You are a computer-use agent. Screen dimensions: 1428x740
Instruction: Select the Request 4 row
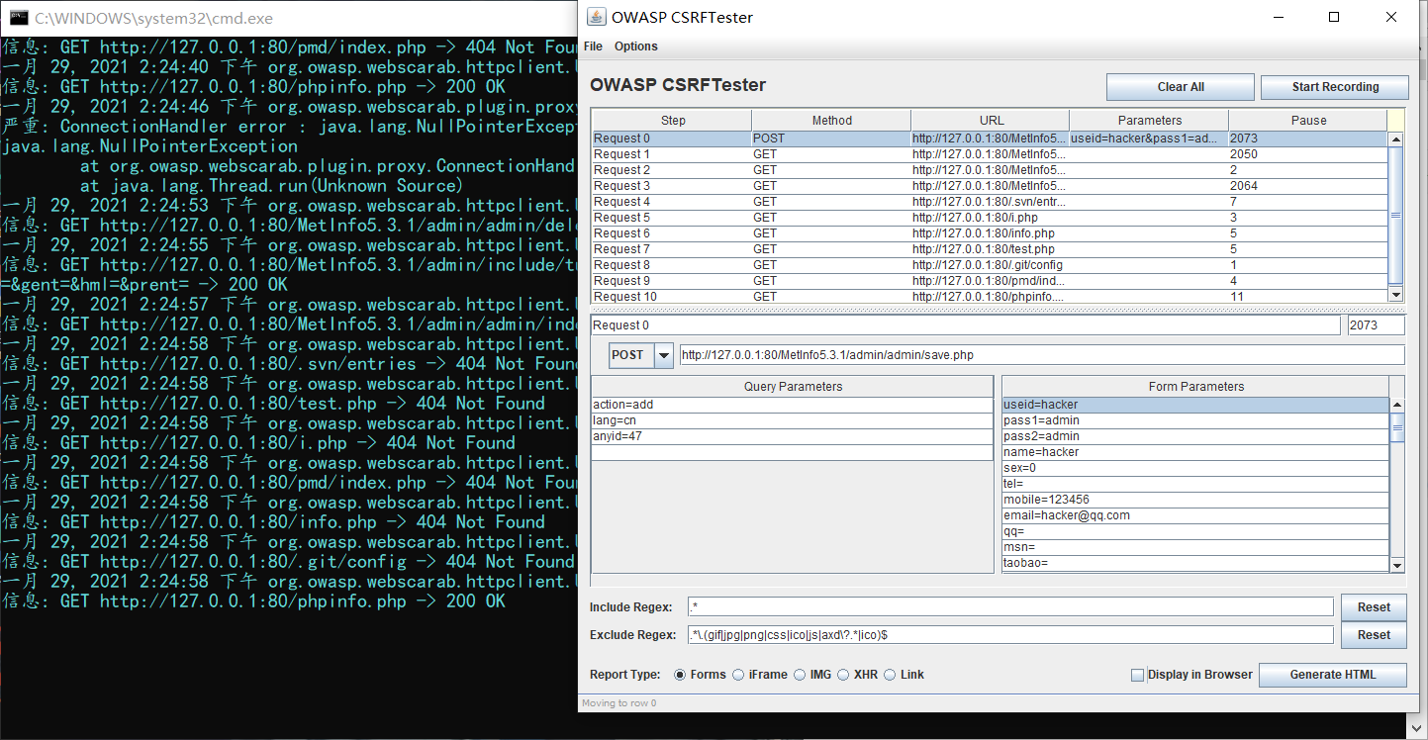pos(990,202)
